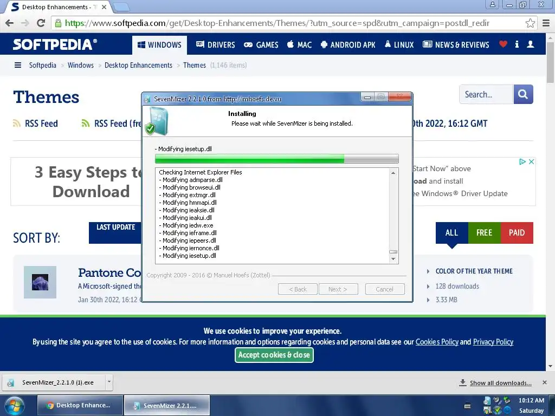The image size is (555, 416).
Task: Reload the Softpedia page
Action: click(41, 23)
